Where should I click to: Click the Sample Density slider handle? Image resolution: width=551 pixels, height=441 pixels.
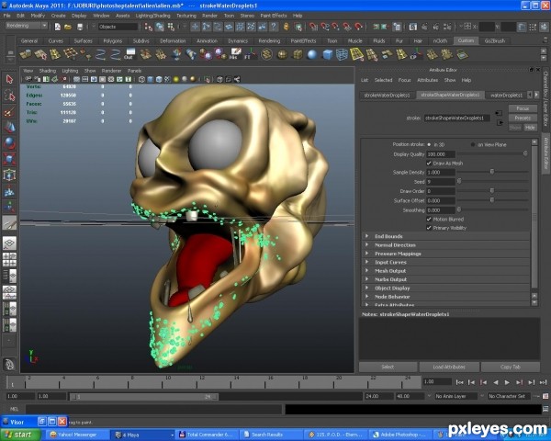[492, 172]
